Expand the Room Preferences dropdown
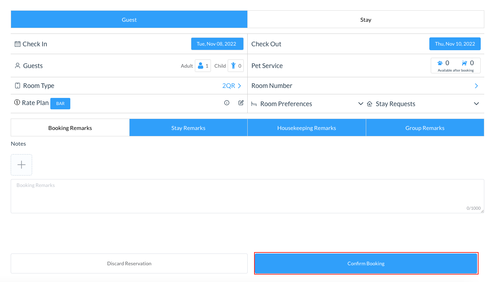The width and height of the screenshot is (490, 282). coord(360,104)
